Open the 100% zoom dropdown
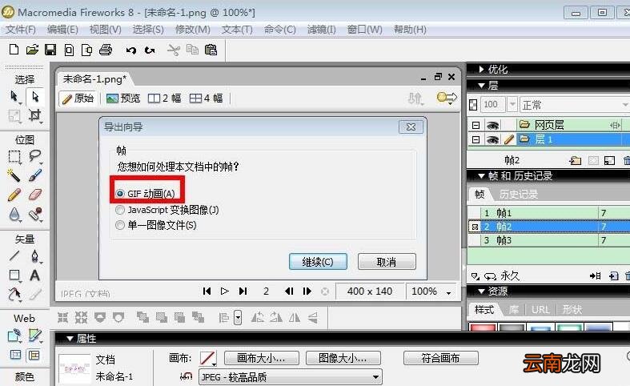630x386 pixels. (x=449, y=292)
